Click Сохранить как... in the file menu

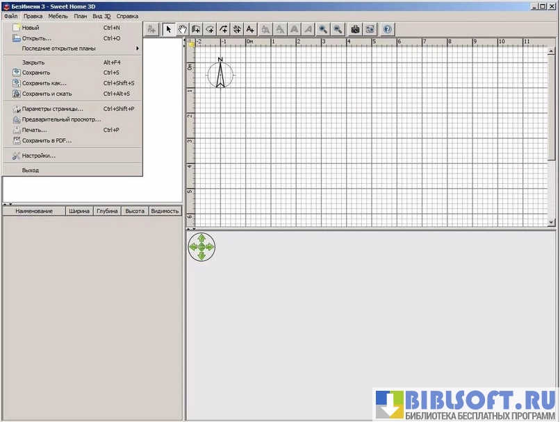coord(44,83)
